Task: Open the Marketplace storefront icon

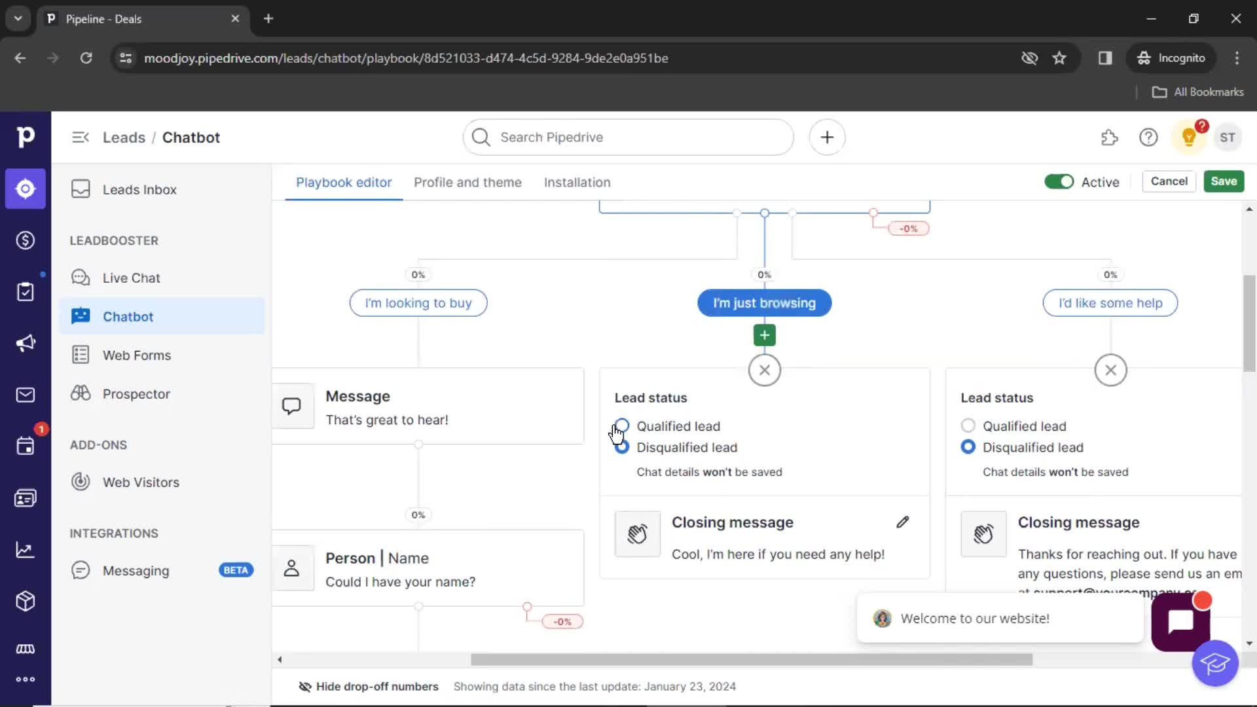Action: 25,649
